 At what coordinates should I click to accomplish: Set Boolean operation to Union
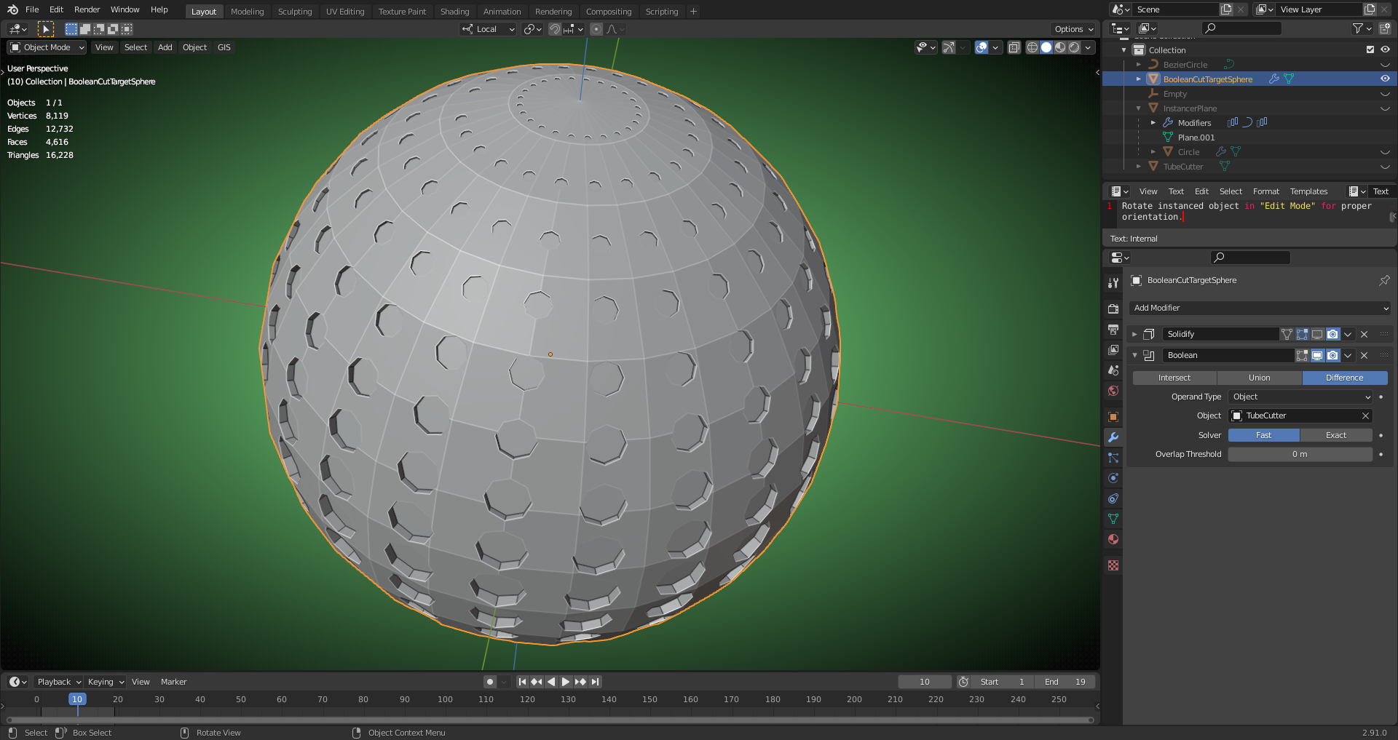pyautogui.click(x=1259, y=378)
